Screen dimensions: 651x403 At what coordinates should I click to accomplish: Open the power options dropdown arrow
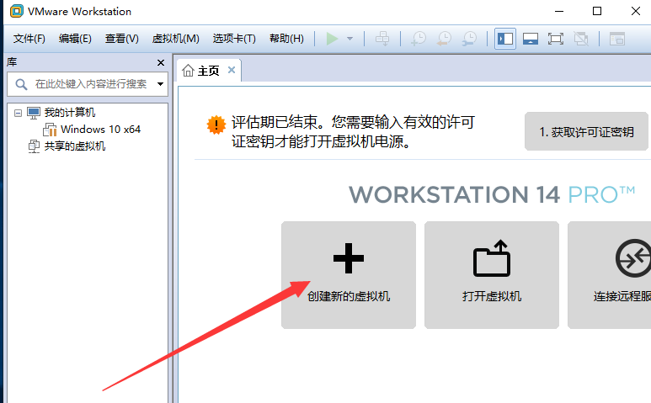pyautogui.click(x=350, y=39)
